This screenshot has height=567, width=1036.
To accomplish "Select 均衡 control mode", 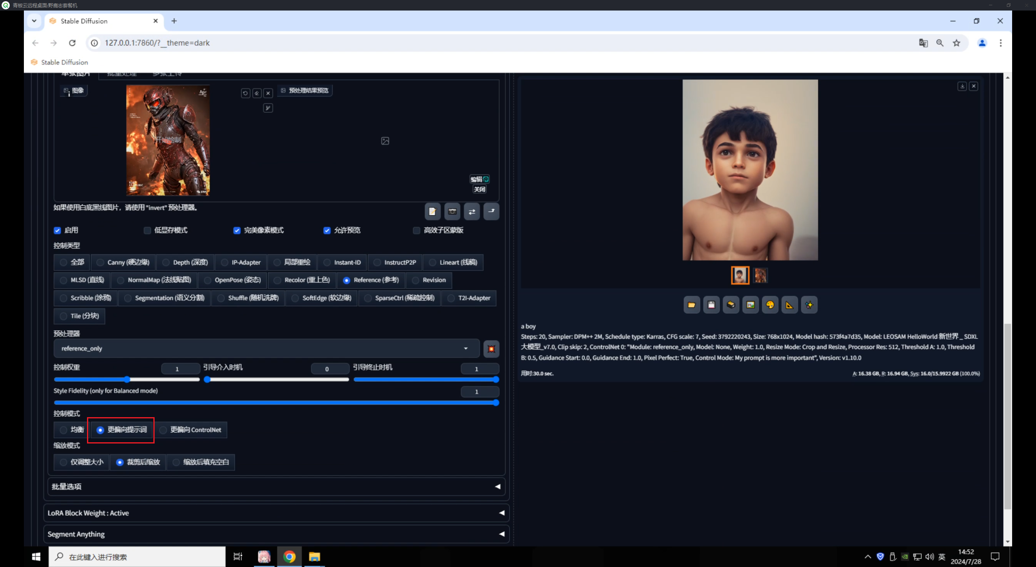I will (71, 430).
